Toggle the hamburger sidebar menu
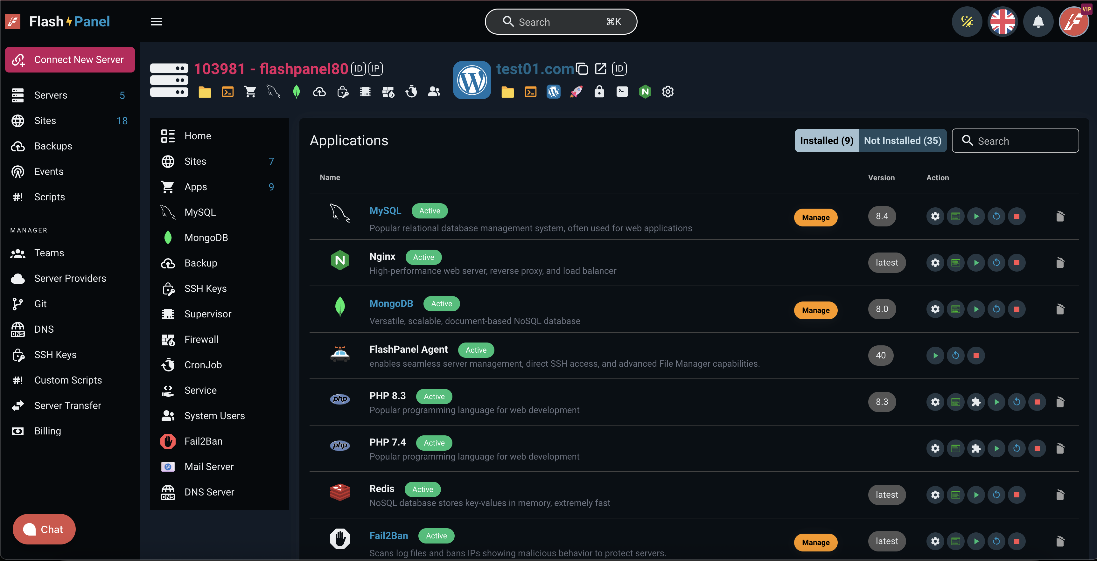Screen dimensions: 1097x561 pos(156,22)
